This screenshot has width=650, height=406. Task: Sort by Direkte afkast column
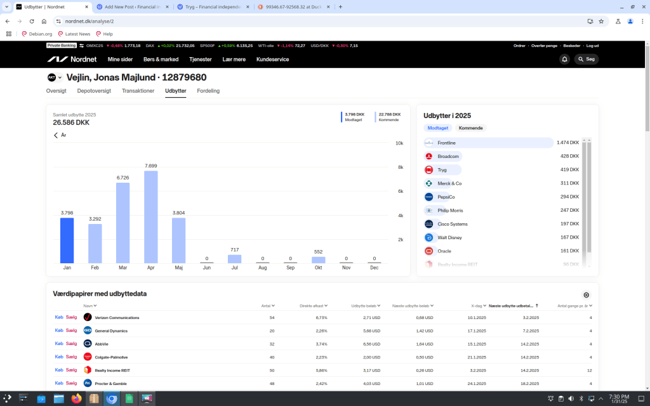(x=314, y=306)
